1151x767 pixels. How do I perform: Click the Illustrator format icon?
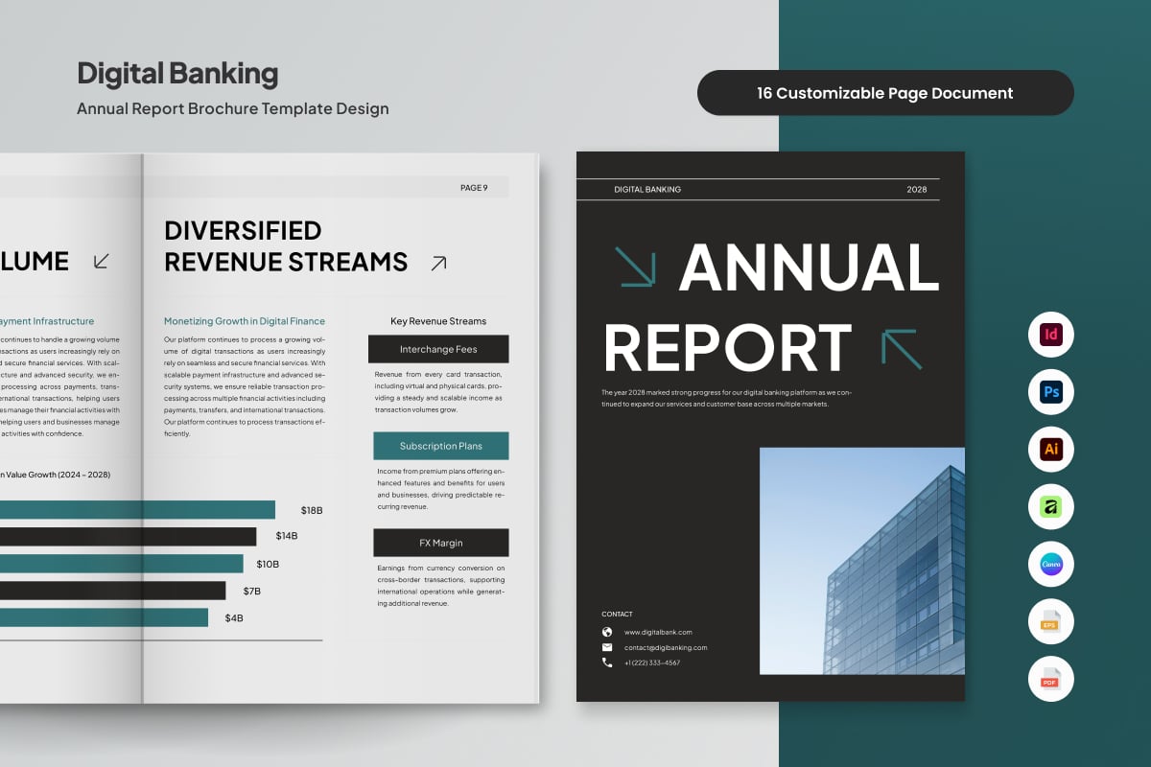click(x=1050, y=450)
